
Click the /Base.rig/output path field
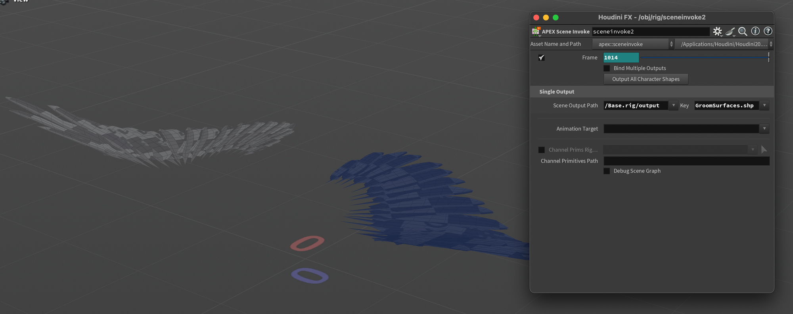pyautogui.click(x=636, y=105)
